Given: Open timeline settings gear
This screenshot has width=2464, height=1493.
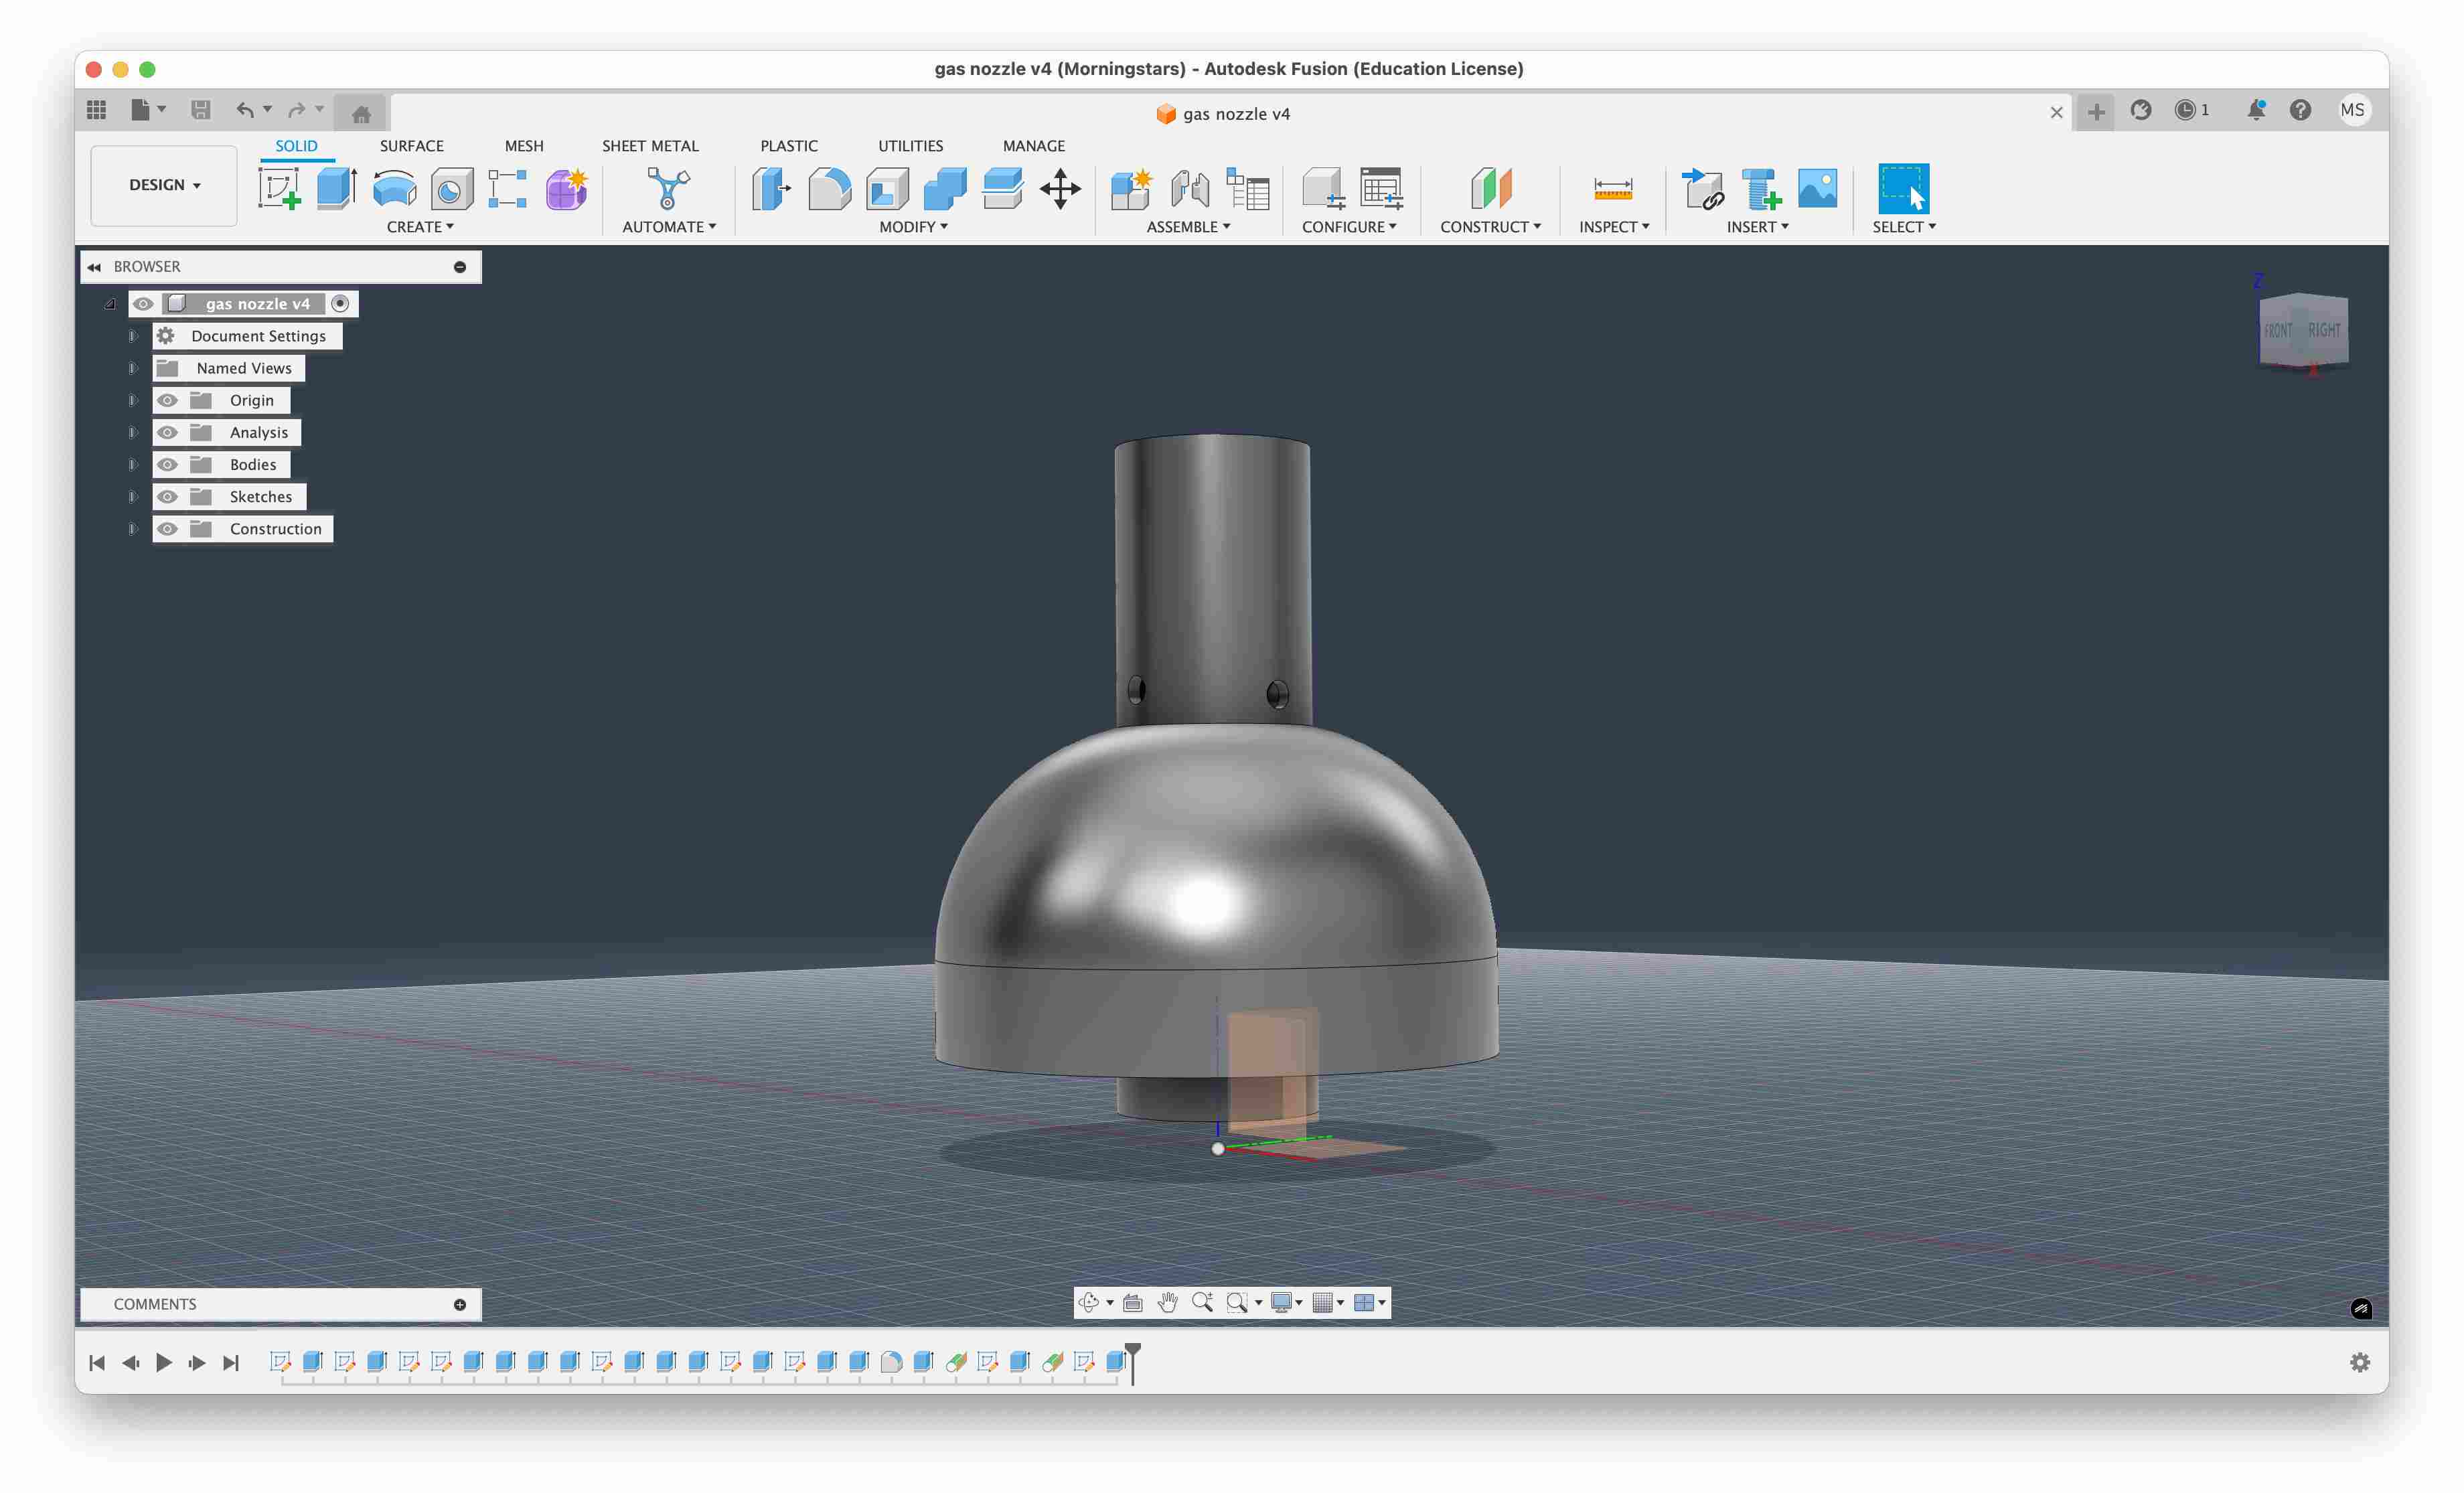Looking at the screenshot, I should pos(2360,1362).
